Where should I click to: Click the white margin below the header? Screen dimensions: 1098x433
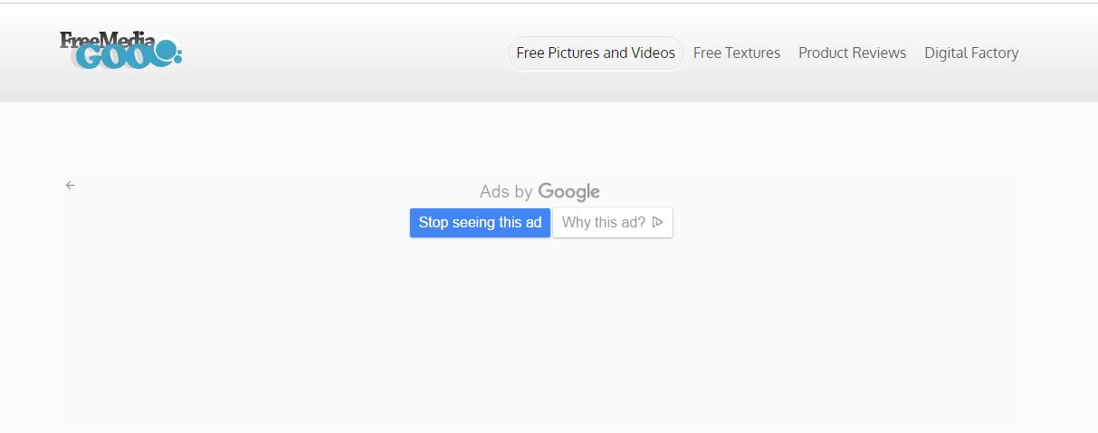[543, 136]
